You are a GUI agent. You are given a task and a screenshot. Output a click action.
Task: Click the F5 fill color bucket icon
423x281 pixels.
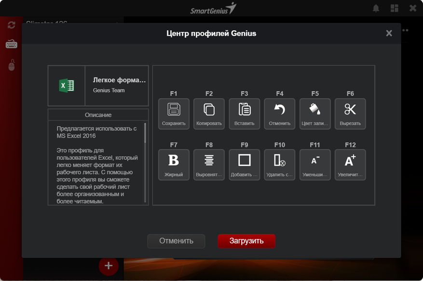click(x=315, y=110)
